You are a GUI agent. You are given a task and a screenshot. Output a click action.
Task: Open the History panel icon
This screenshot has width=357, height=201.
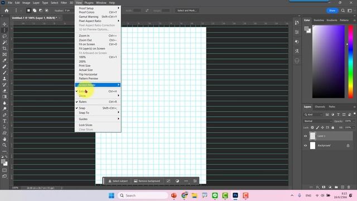[x=297, y=22]
